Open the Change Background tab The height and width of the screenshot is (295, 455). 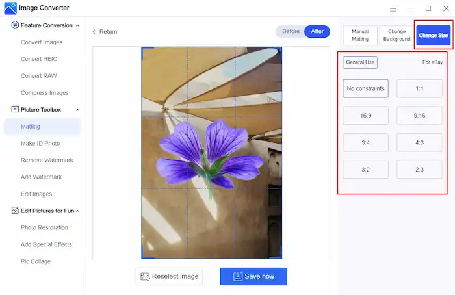(396, 35)
